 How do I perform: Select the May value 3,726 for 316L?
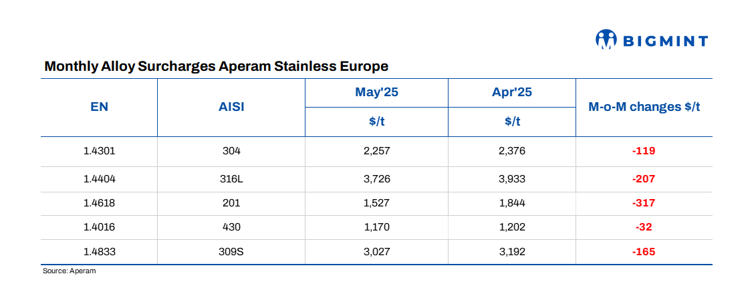point(376,178)
